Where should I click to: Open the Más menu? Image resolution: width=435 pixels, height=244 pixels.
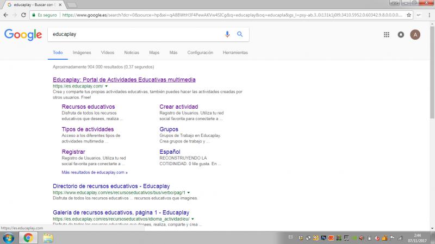click(x=173, y=52)
